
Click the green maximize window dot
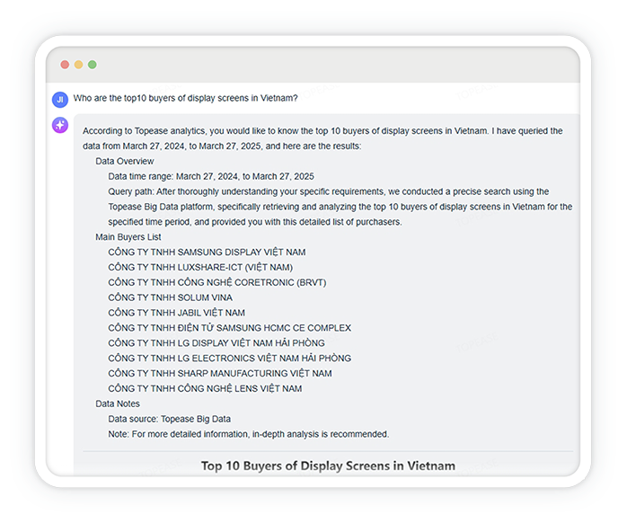tap(93, 65)
